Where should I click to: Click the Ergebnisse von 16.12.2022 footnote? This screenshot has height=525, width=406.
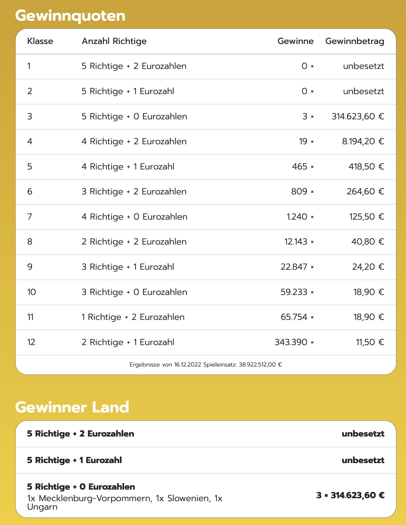click(x=206, y=365)
